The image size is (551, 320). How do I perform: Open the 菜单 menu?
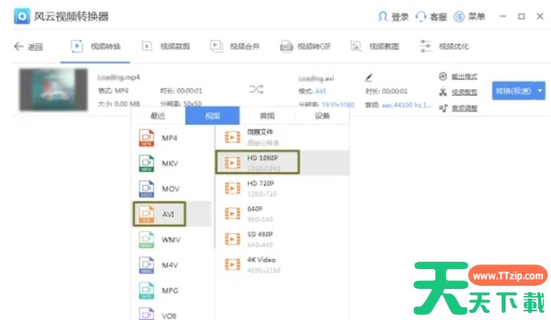(469, 17)
